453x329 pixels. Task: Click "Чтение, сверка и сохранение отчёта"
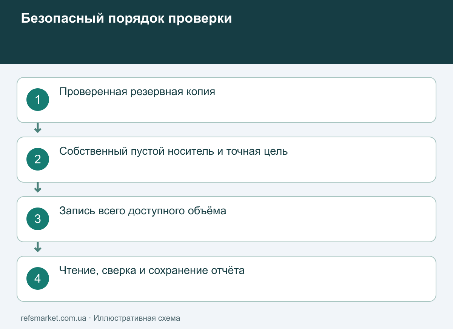coord(152,270)
